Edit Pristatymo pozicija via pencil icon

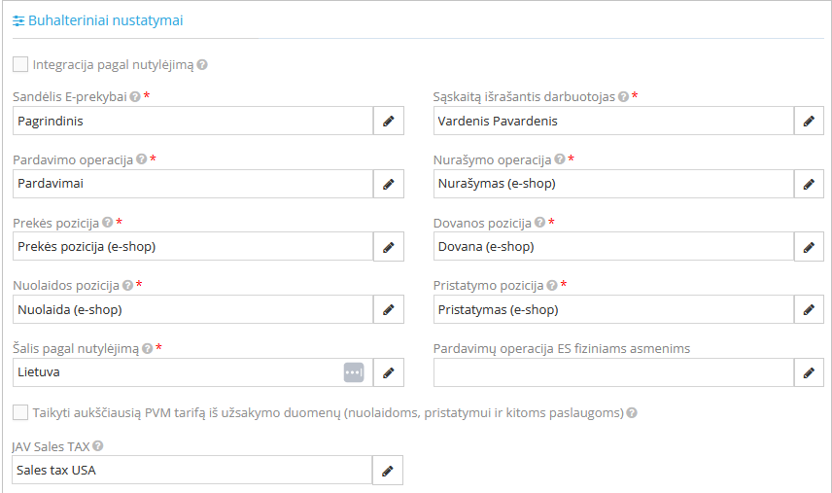tap(809, 310)
